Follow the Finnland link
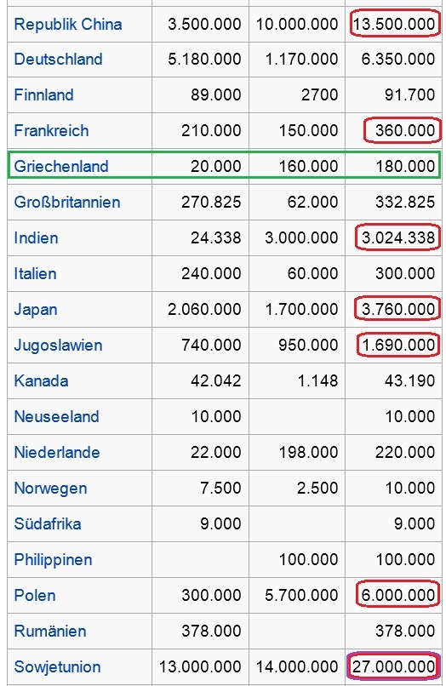446x686 pixels. pos(43,95)
